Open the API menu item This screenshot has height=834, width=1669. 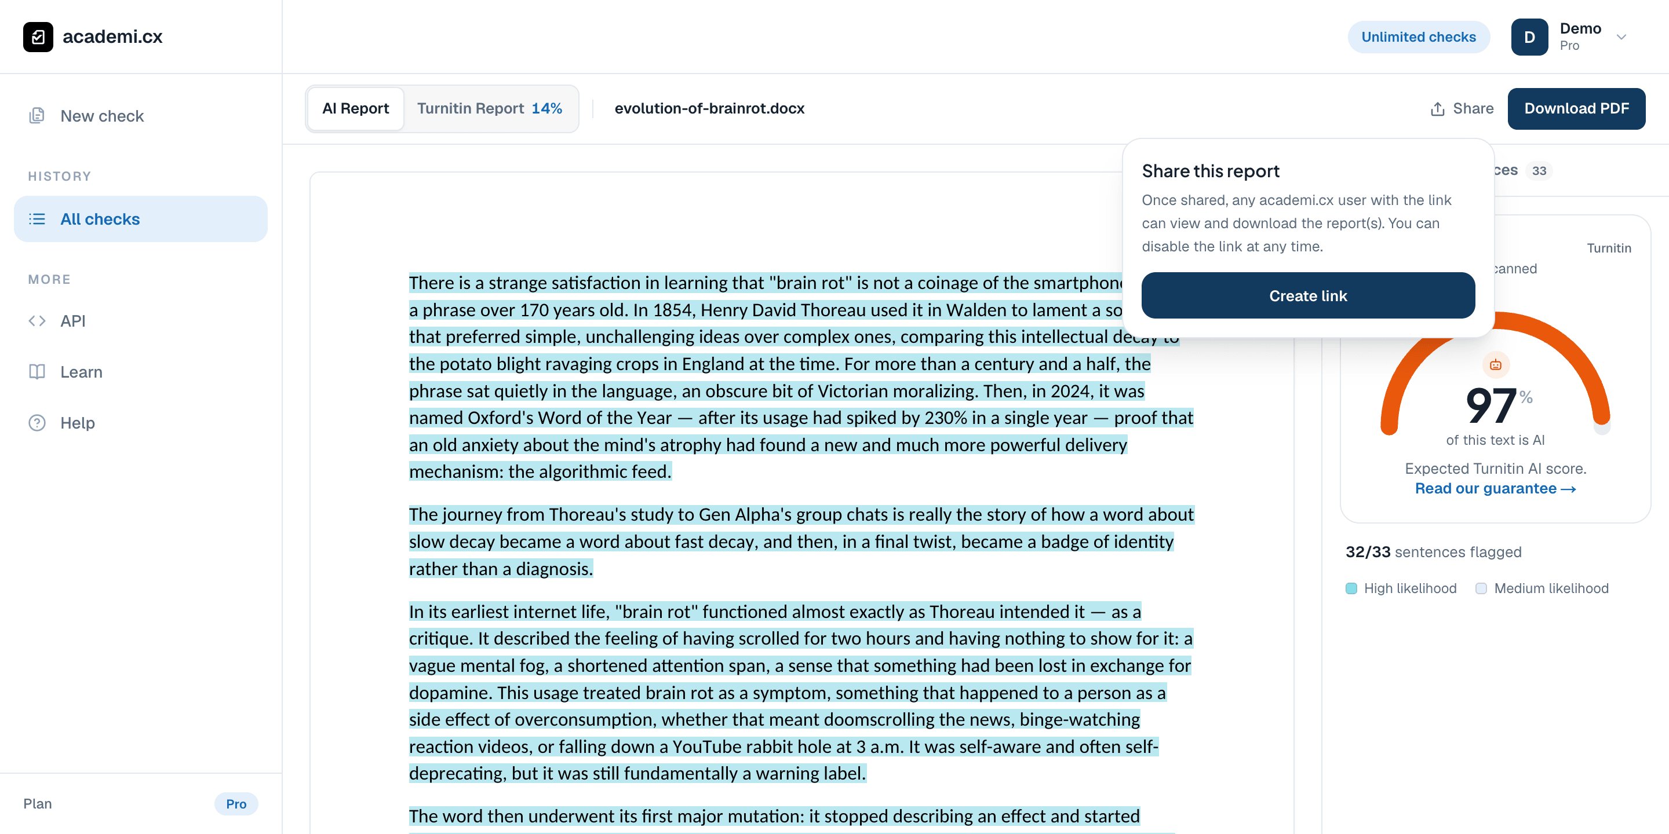[141, 320]
